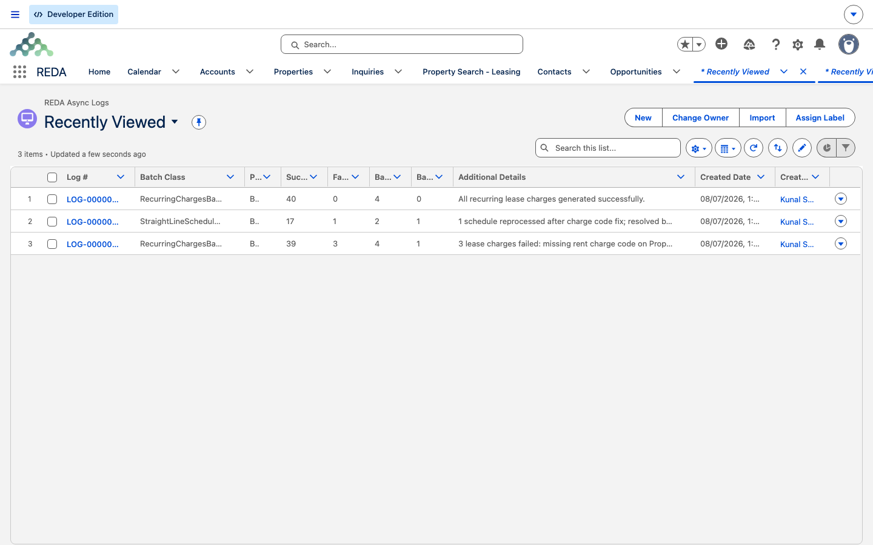Viewport: 873px width, 545px height.
Task: Open the Additional Details column menu
Action: tap(681, 177)
